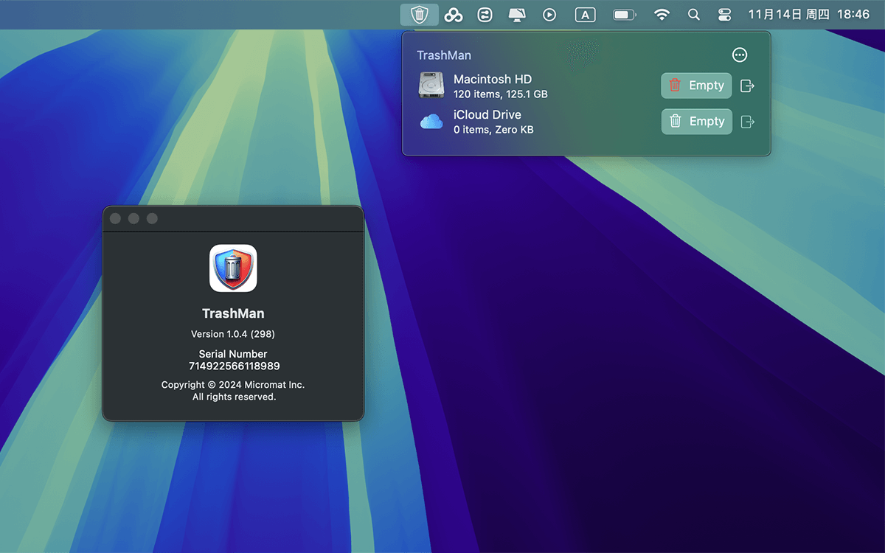885x553 pixels.
Task: Close the TrashMan About window
Action: [115, 218]
